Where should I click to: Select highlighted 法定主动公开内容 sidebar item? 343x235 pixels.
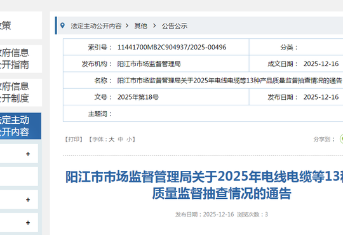[x=20, y=126]
